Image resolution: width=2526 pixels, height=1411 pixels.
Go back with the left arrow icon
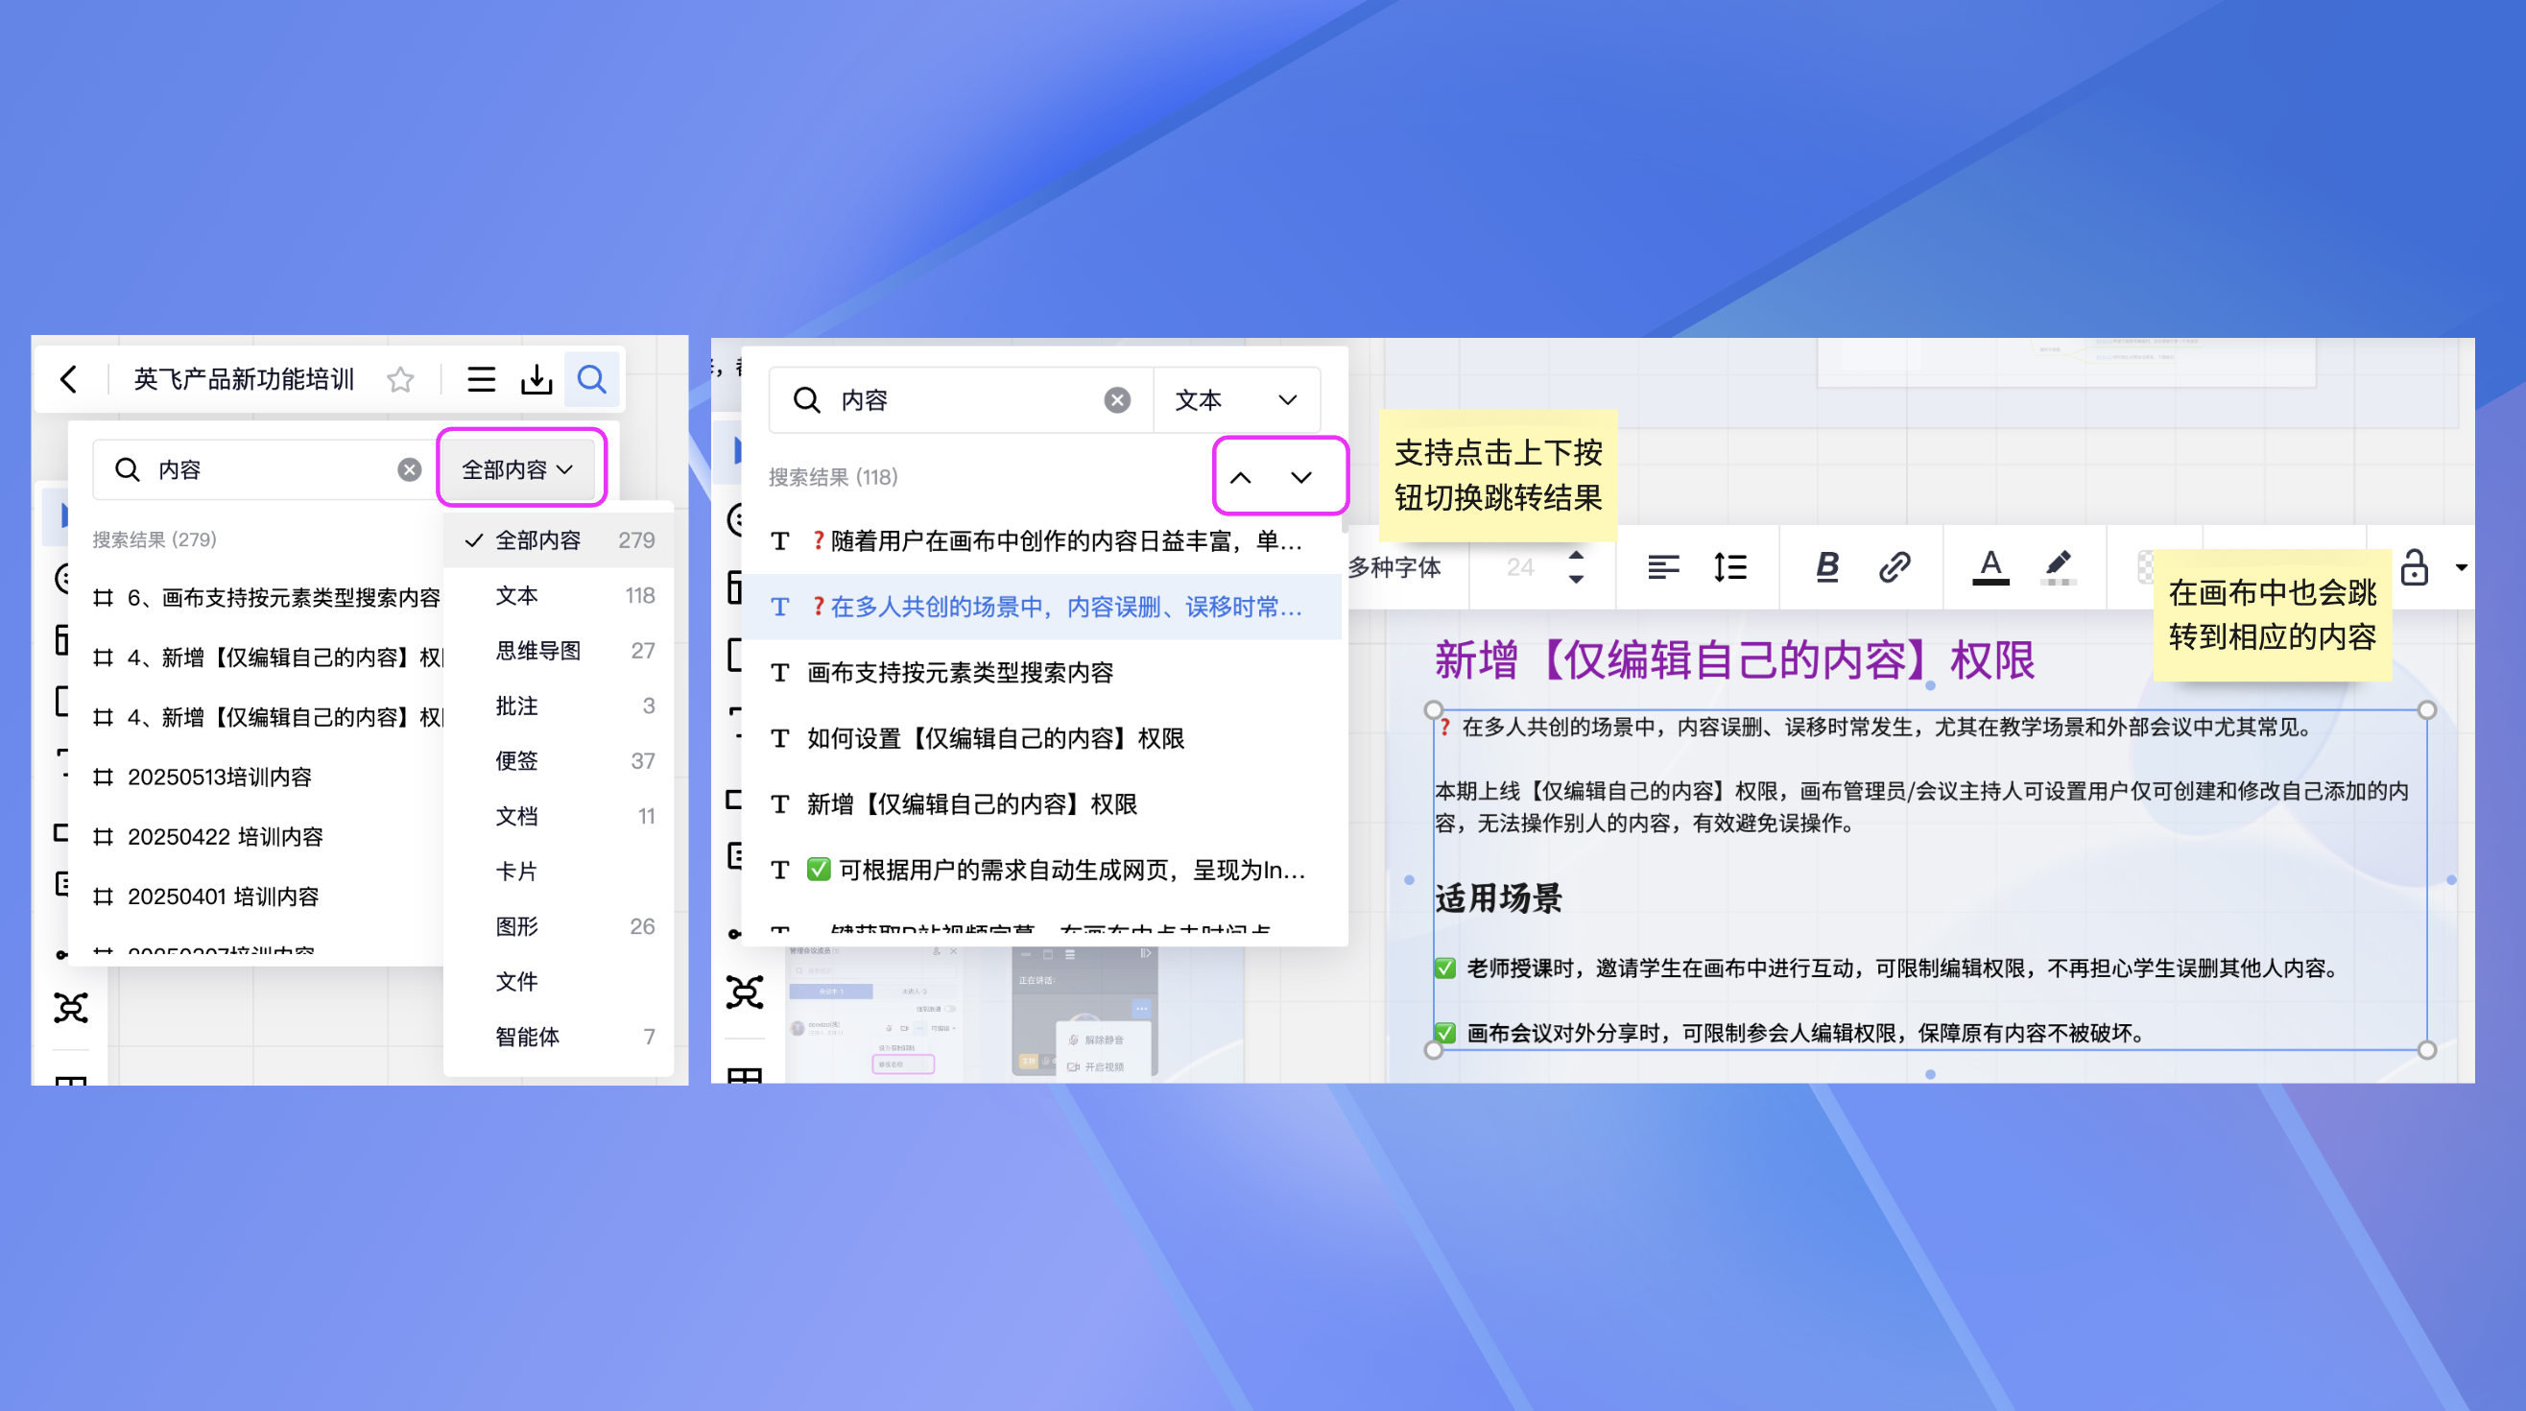pos(67,379)
